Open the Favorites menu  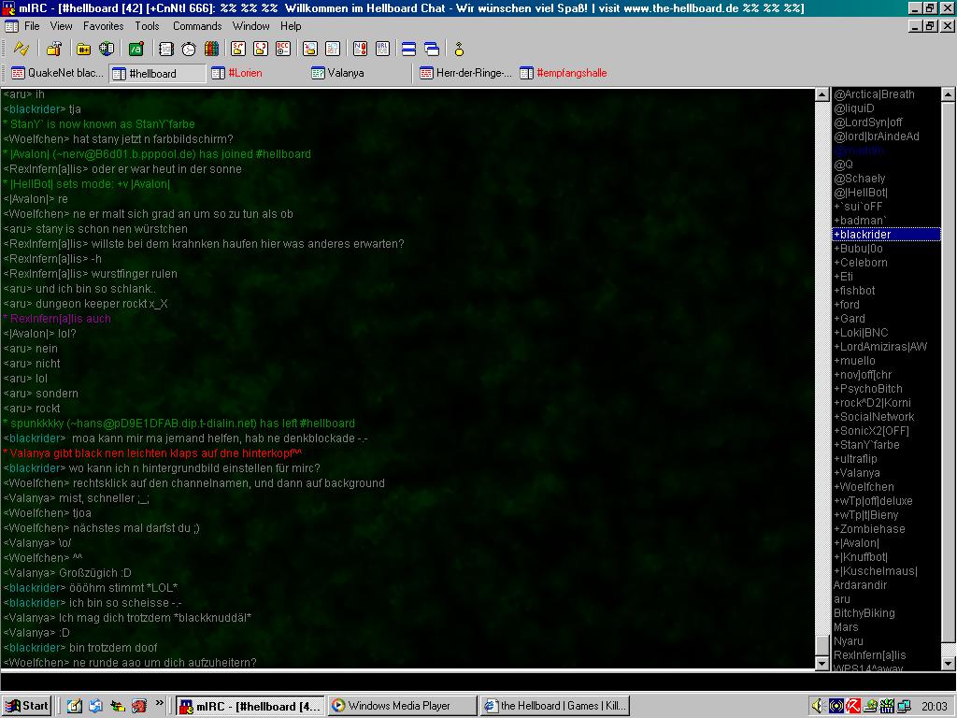103,26
